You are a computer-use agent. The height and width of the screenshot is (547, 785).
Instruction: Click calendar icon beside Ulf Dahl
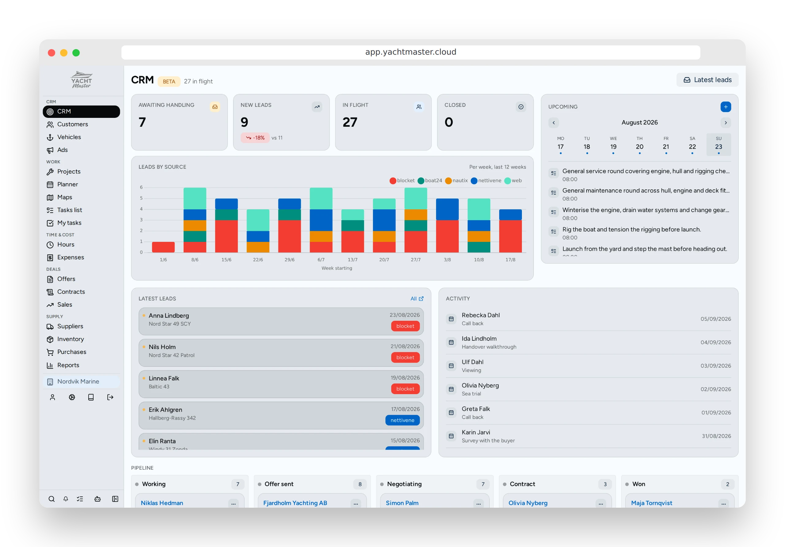pos(451,366)
